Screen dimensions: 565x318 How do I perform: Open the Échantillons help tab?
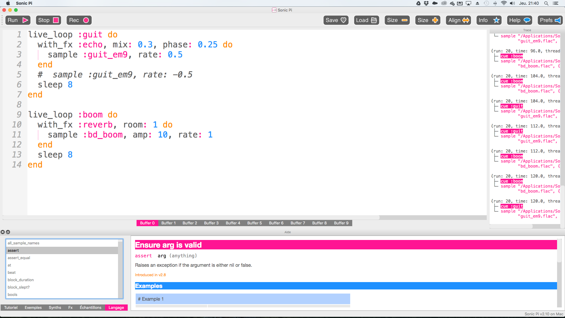click(91, 307)
